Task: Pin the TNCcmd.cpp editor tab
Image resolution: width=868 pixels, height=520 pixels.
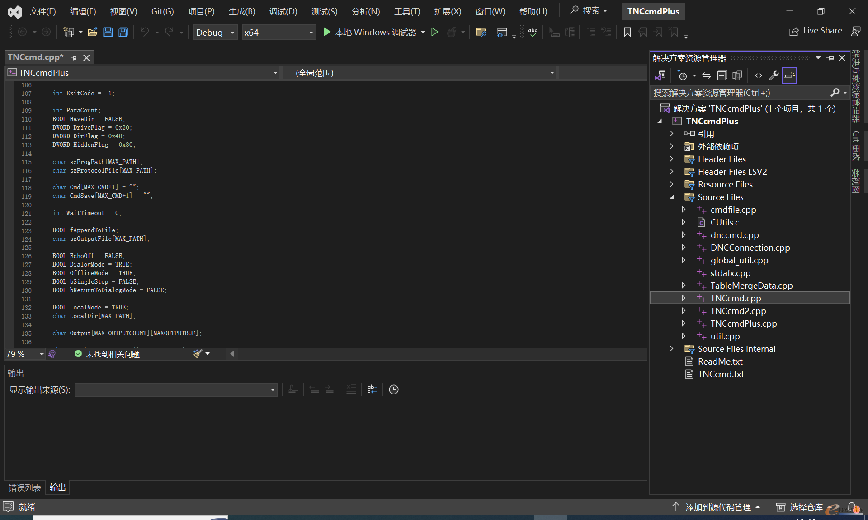Action: point(74,58)
